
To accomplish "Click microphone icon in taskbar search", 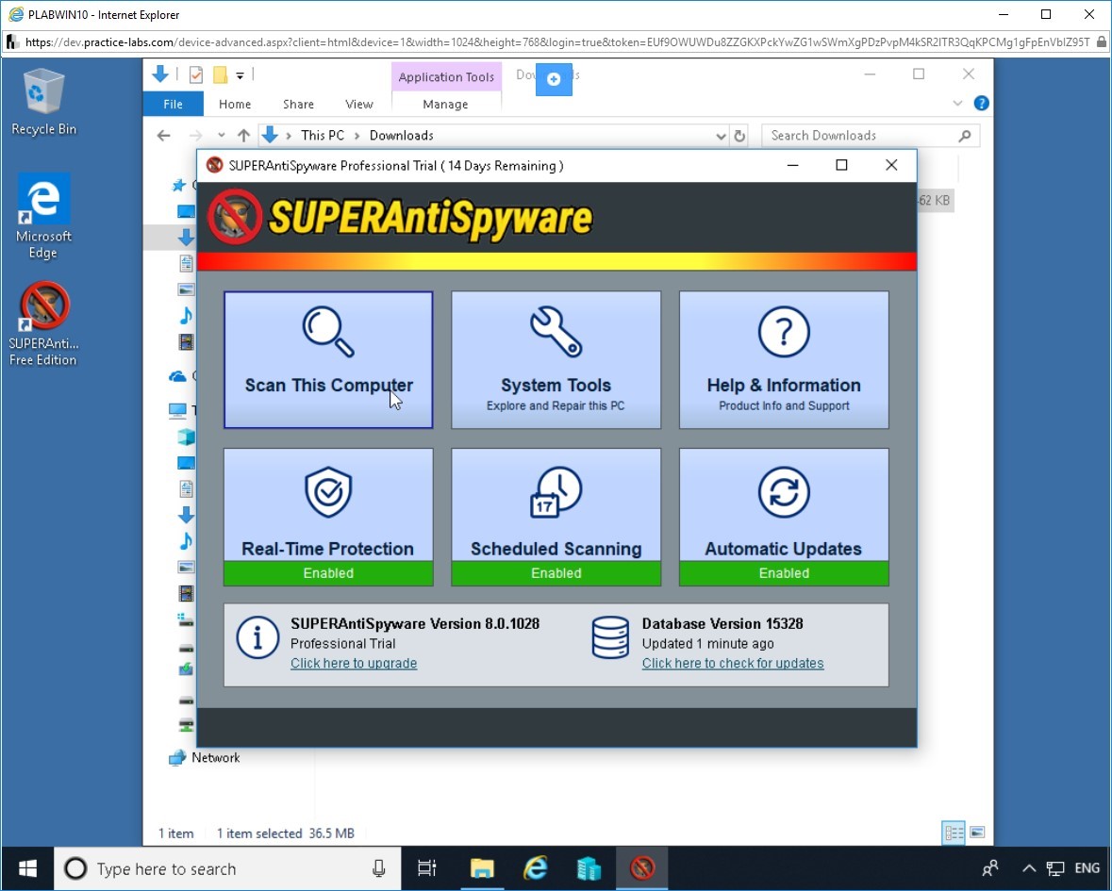I will tap(379, 868).
